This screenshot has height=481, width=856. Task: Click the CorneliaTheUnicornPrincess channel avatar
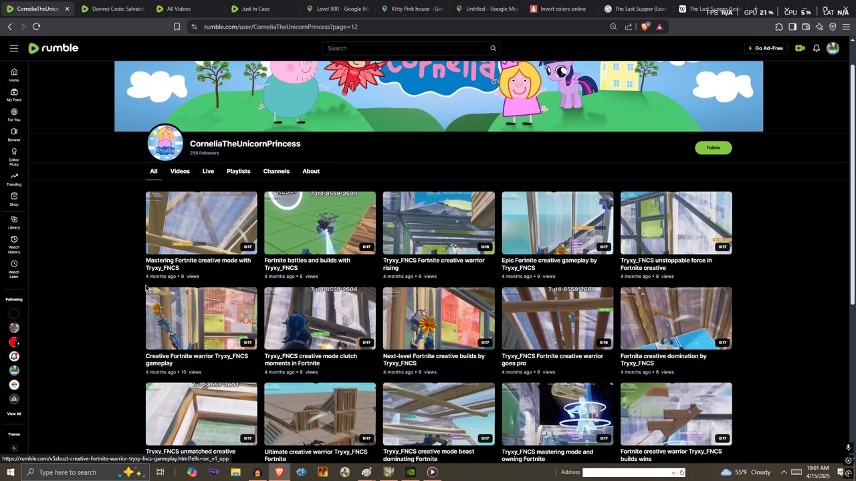(165, 142)
